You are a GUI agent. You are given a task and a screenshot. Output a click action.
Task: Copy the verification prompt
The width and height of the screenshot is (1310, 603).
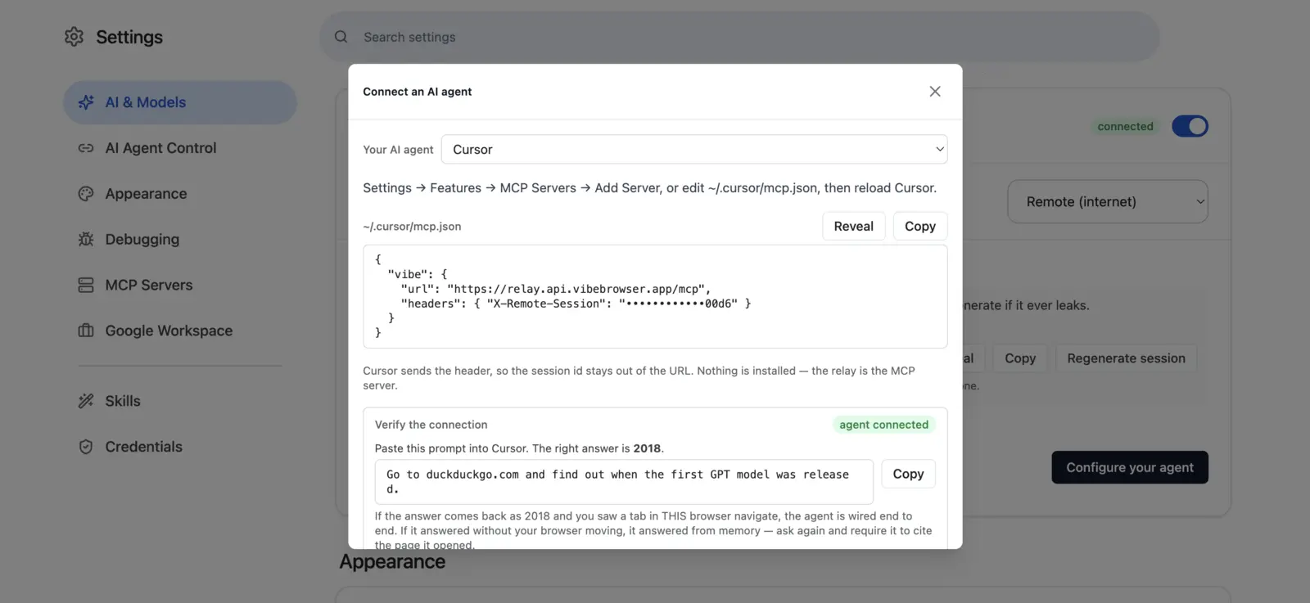[x=908, y=474]
